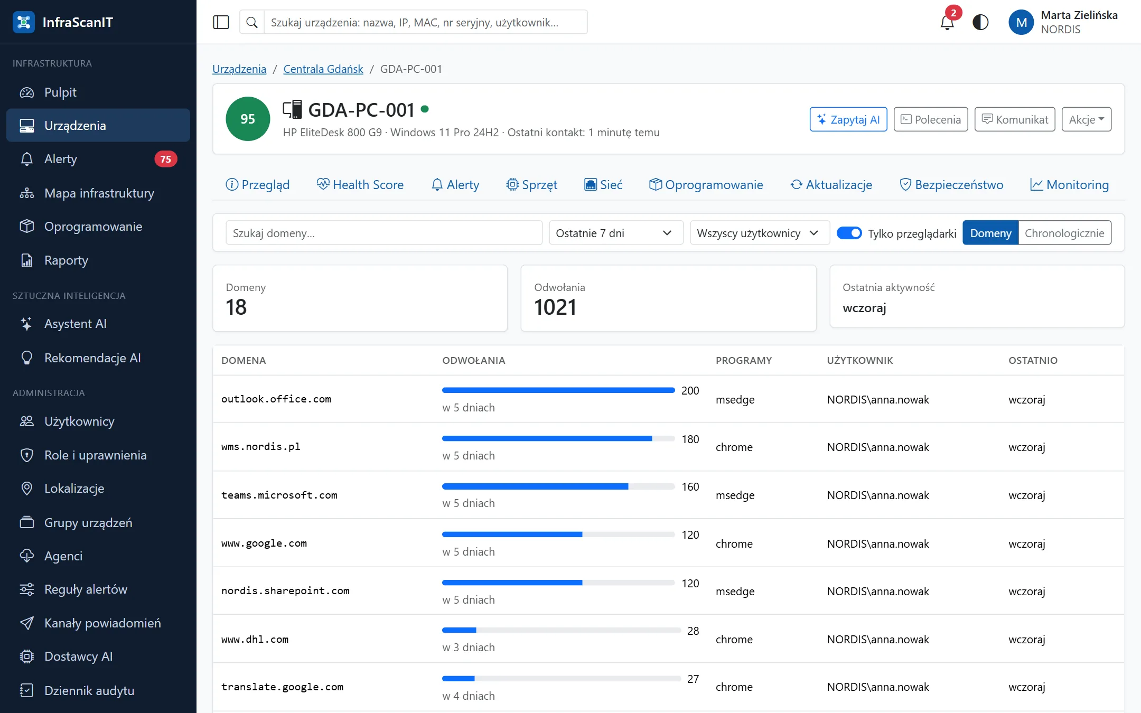
Task: Follow the Urządzenia breadcrumb link
Action: tap(239, 69)
